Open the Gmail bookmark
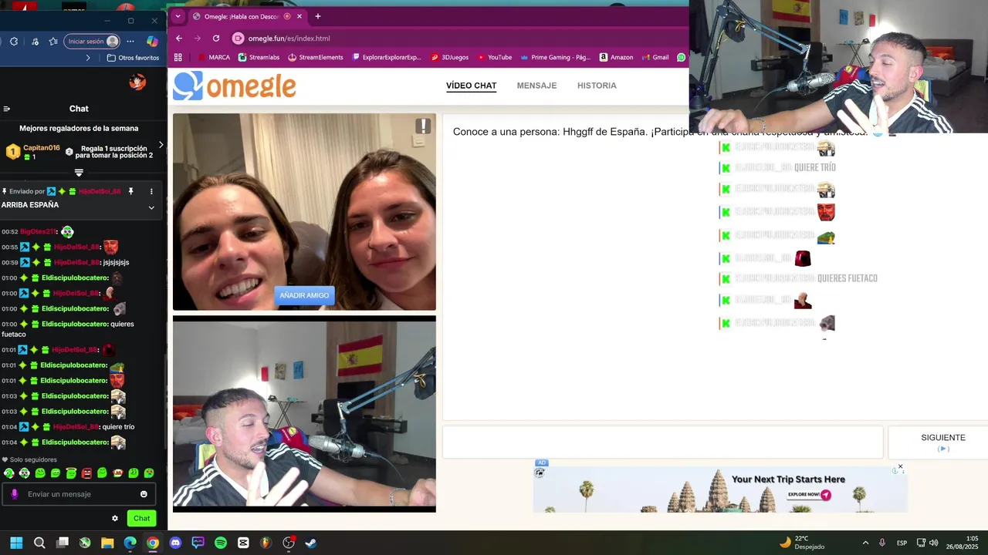 click(655, 57)
